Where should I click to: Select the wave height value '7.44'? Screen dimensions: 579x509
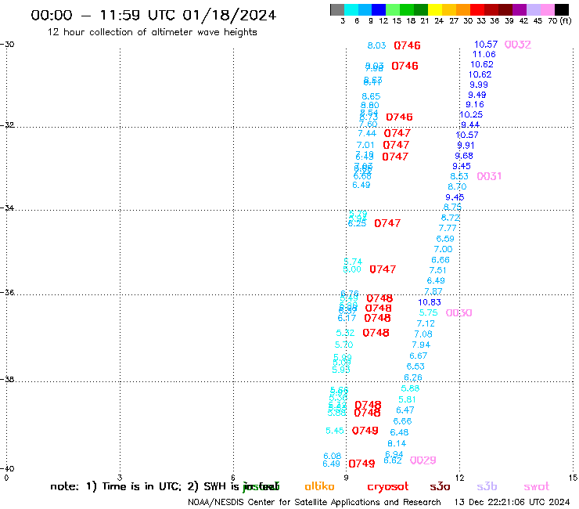367,133
